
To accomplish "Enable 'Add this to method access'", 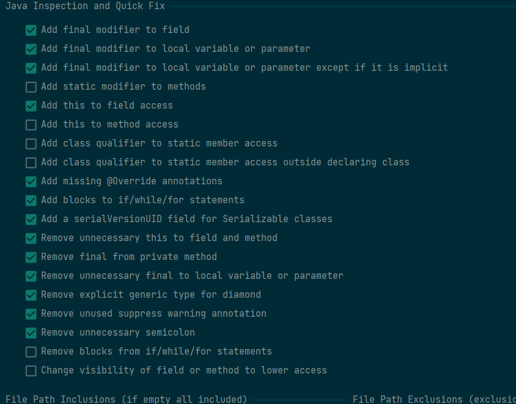I will (x=31, y=124).
